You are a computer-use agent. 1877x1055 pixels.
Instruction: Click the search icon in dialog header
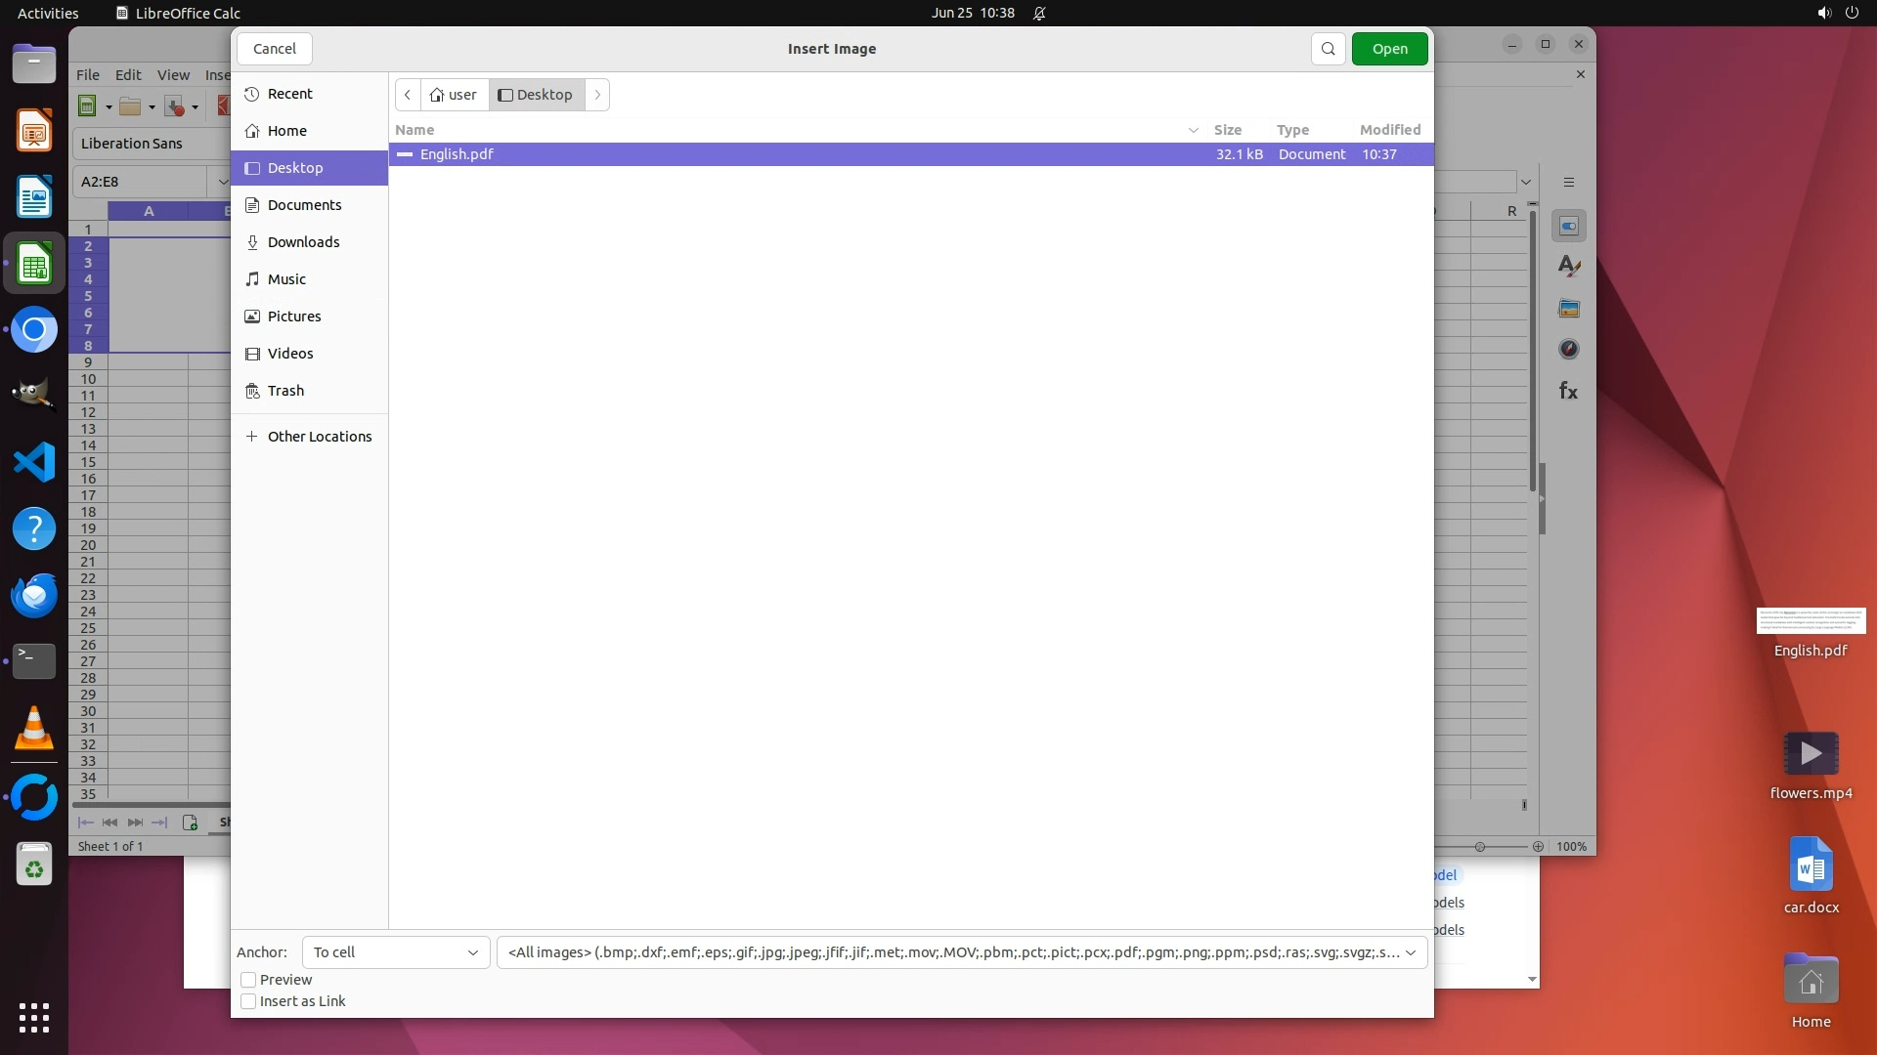(x=1328, y=49)
